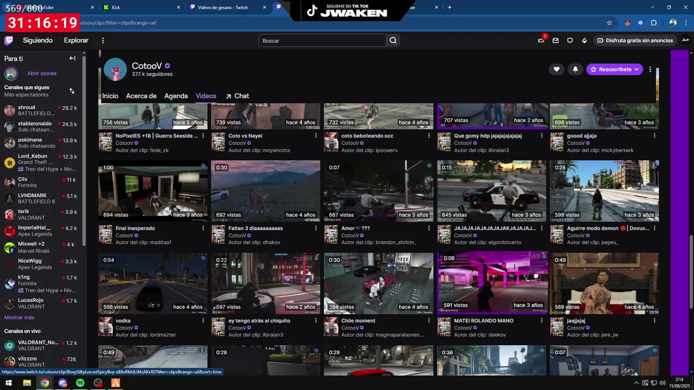
Task: Play the 'final inesperado' clip thumbnail
Action: pyautogui.click(x=152, y=191)
